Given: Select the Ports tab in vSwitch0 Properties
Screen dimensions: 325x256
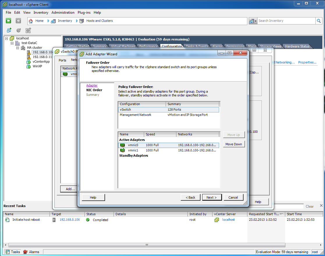Looking at the screenshot, I should tap(62, 60).
